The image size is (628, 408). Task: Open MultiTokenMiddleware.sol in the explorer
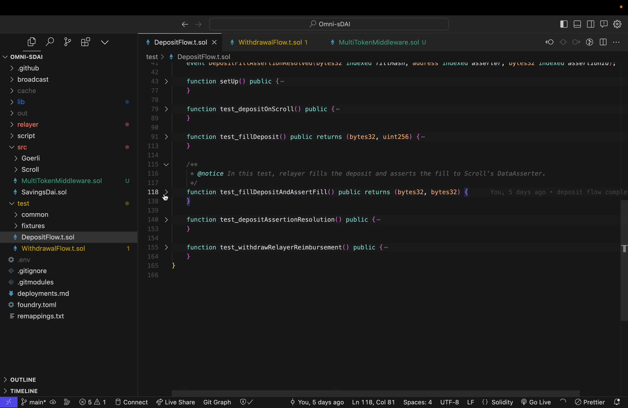(69, 181)
